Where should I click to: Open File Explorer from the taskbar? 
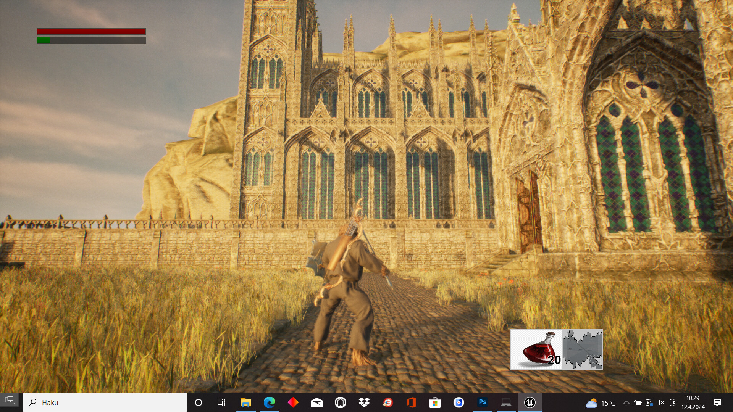(246, 402)
